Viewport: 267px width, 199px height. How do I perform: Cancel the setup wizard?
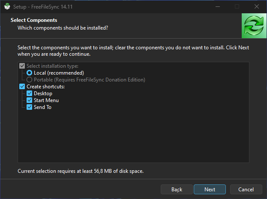(246, 190)
